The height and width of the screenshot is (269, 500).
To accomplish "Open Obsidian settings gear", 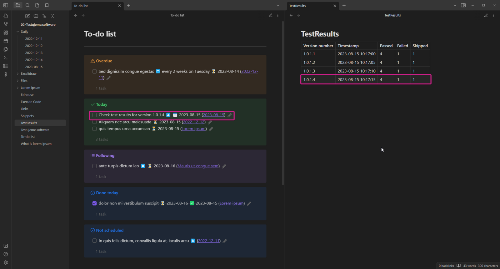I will click(x=6, y=262).
